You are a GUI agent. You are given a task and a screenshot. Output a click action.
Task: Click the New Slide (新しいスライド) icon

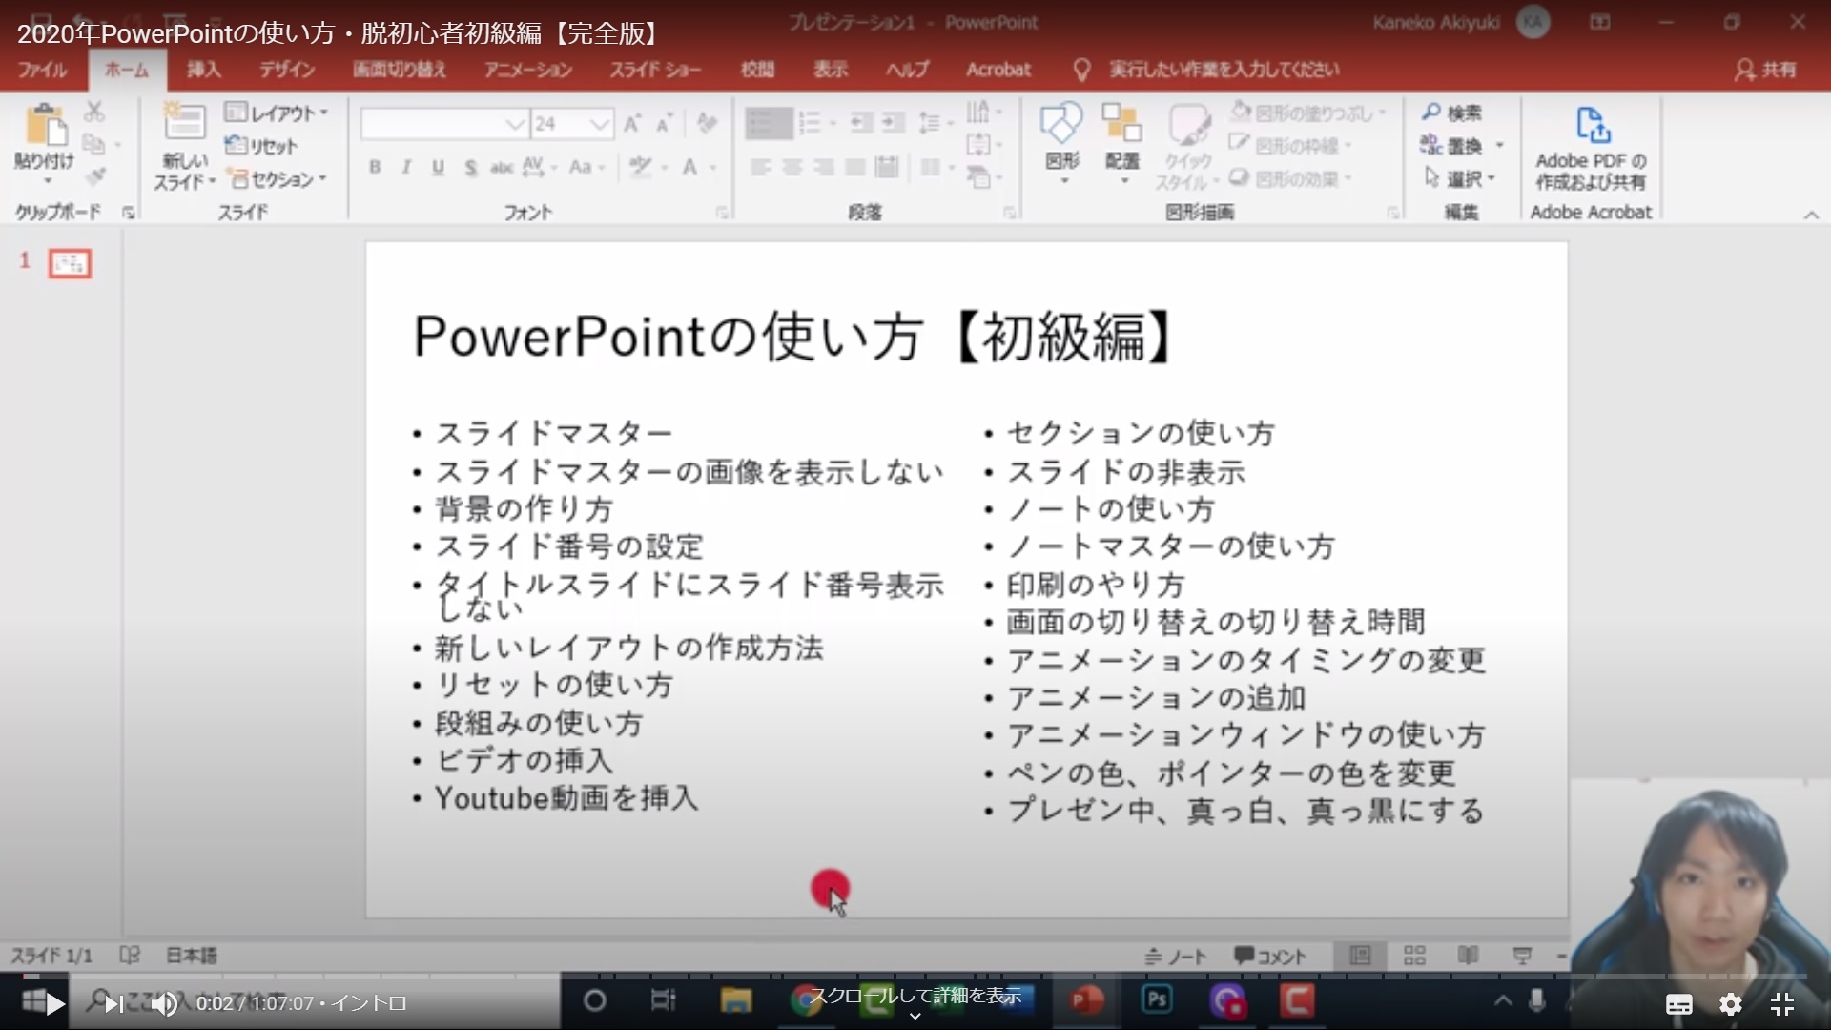pyautogui.click(x=184, y=124)
